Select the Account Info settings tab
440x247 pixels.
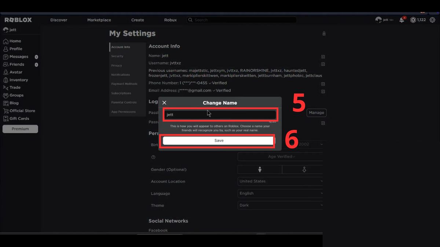tap(128, 47)
